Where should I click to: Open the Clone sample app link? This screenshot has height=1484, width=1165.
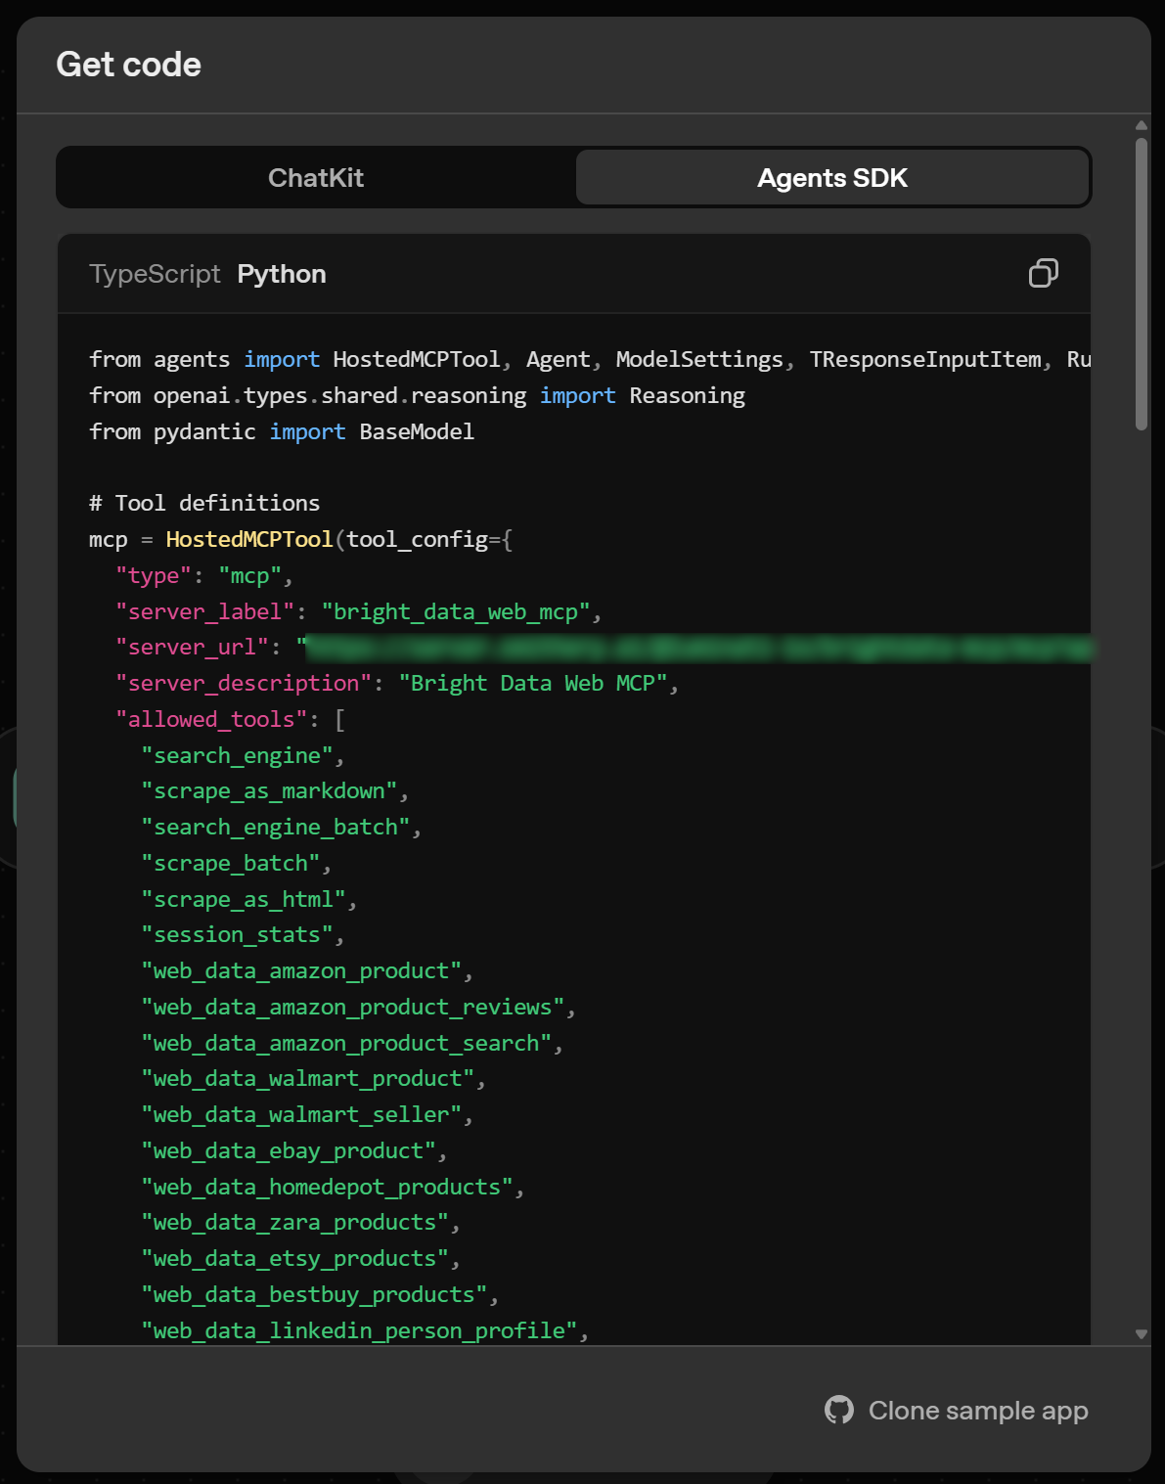coord(978,1410)
